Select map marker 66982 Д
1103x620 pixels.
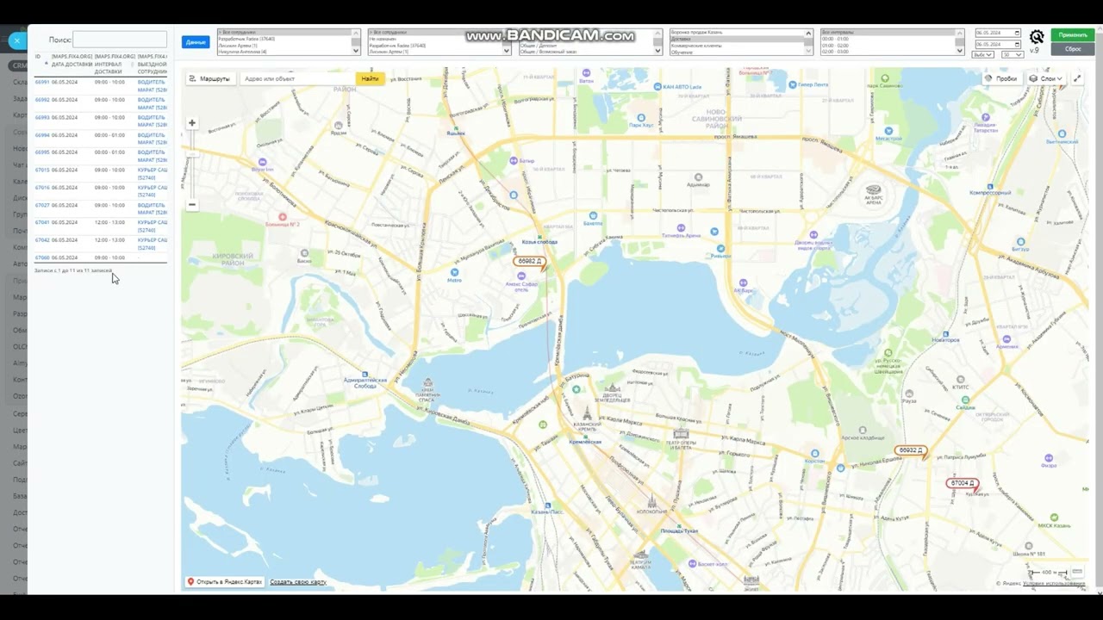pyautogui.click(x=529, y=261)
